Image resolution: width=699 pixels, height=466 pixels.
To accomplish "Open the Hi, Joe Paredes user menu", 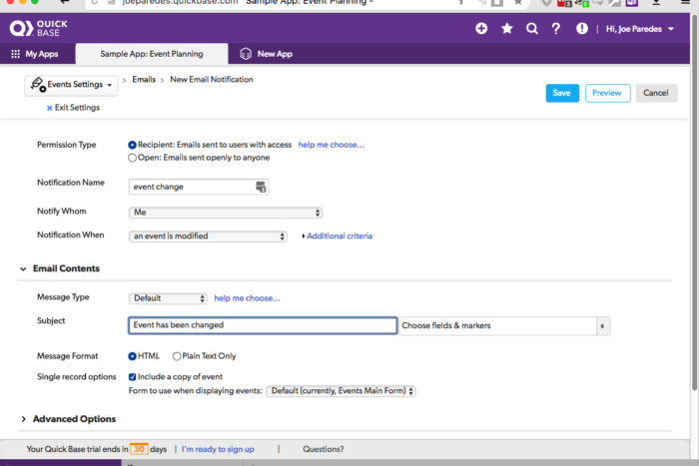I will tap(640, 29).
